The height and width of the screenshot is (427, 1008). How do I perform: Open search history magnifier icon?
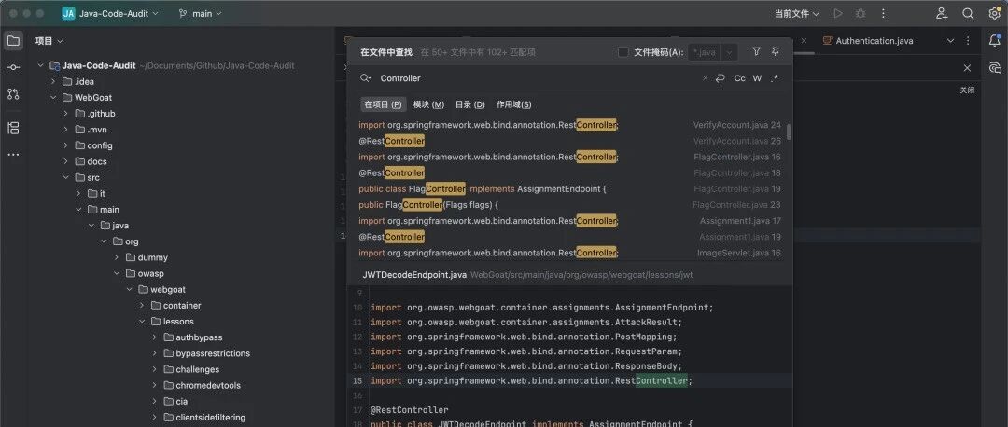point(366,78)
